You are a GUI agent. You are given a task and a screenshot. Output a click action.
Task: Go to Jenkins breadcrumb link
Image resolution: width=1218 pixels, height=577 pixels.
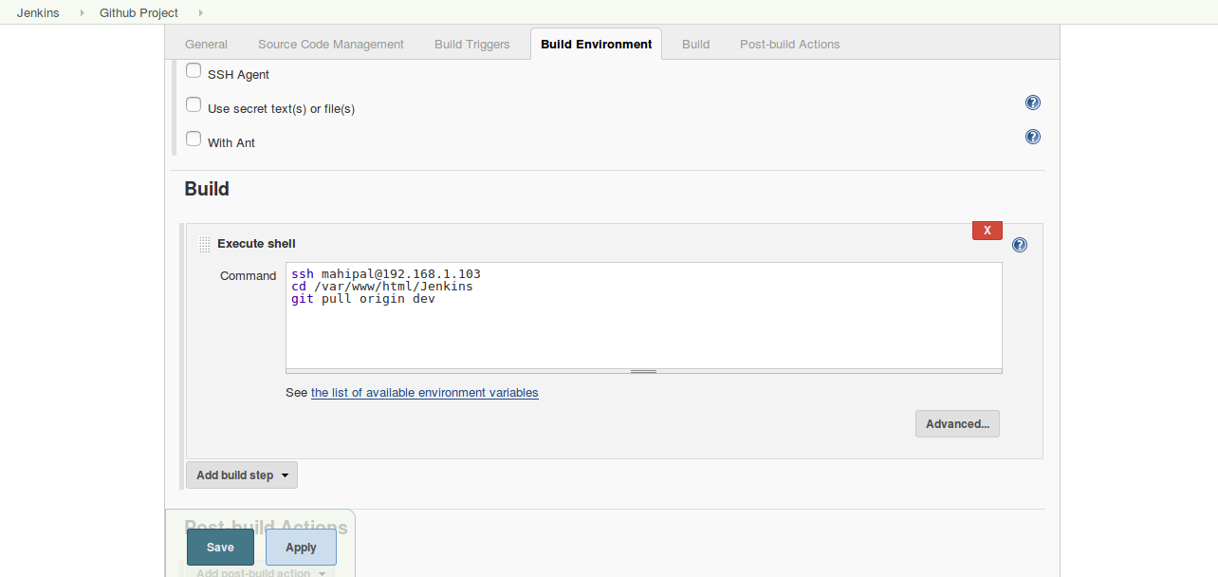point(38,13)
